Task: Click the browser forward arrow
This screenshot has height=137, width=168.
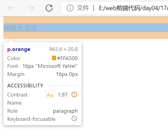Action: [x=30, y=8]
